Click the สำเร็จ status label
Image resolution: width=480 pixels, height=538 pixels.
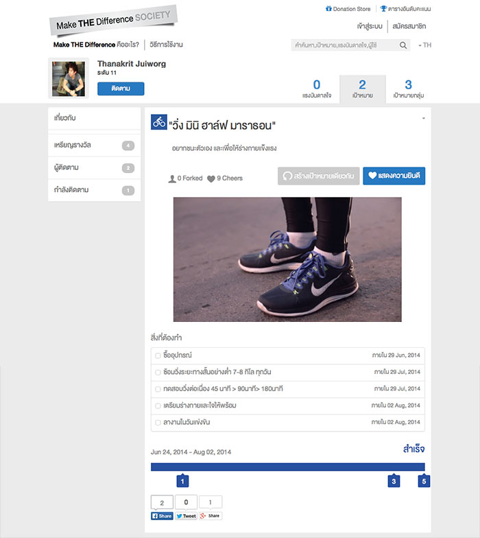click(x=414, y=449)
